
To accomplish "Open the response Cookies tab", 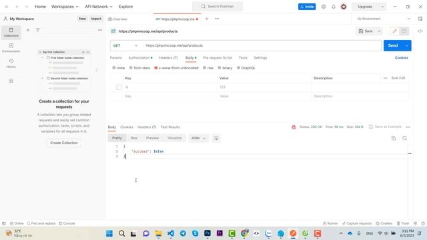I will pos(127,127).
